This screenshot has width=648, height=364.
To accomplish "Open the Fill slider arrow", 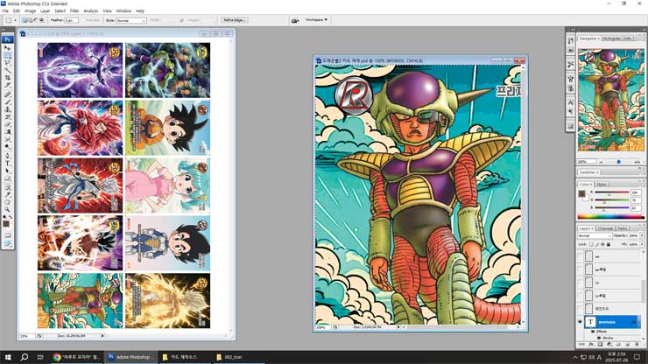I will [x=641, y=245].
